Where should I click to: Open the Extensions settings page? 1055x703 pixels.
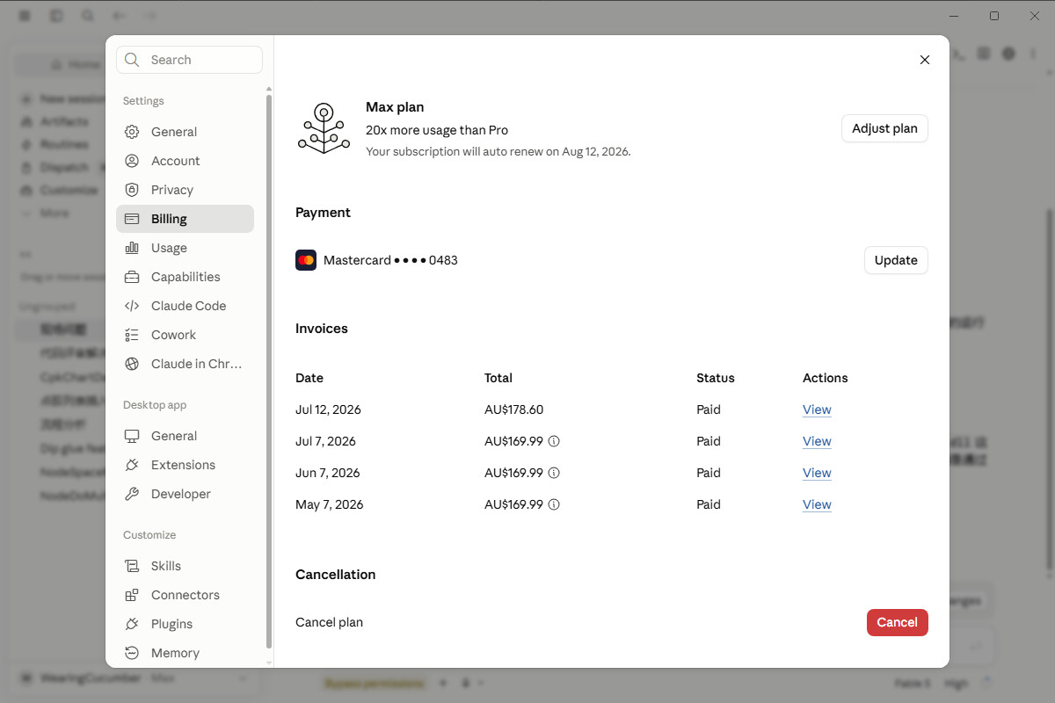(x=185, y=465)
